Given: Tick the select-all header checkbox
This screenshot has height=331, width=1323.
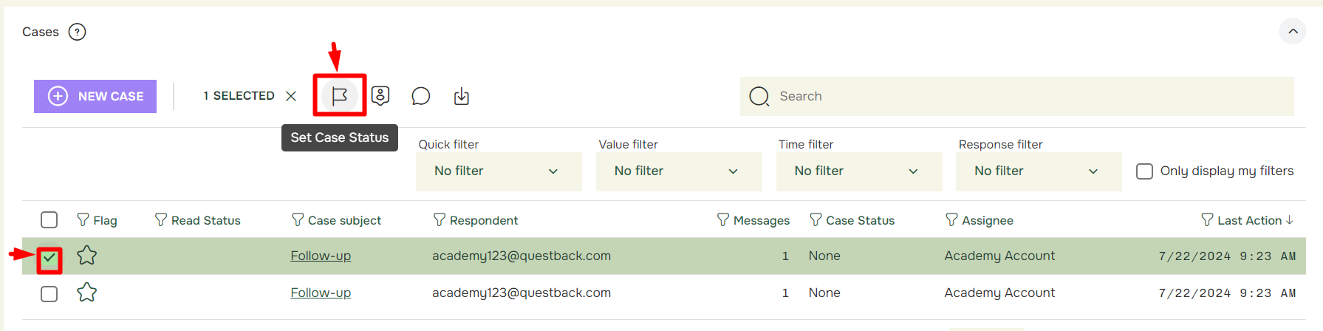Looking at the screenshot, I should (x=49, y=220).
